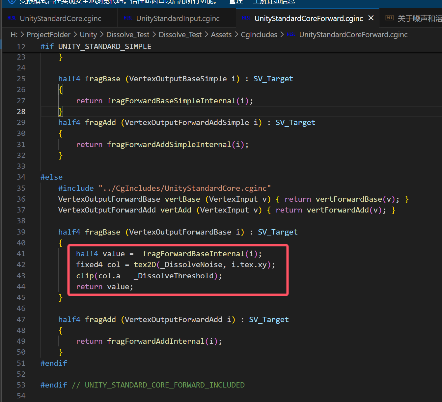Click the HLSL icon on UnityStandardCore.cginc tab
Image resolution: width=442 pixels, height=402 pixels.
pos(12,18)
